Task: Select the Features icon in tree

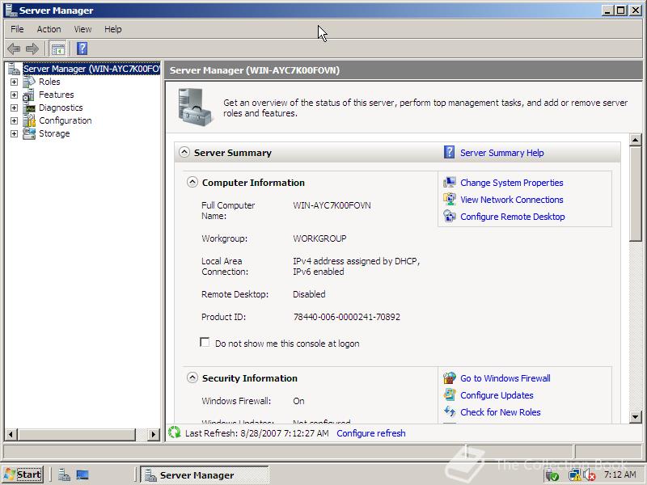Action: tap(29, 95)
